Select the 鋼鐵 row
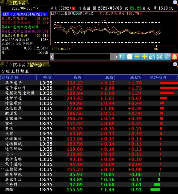Viewport: 178px width, 194px height. (89, 189)
